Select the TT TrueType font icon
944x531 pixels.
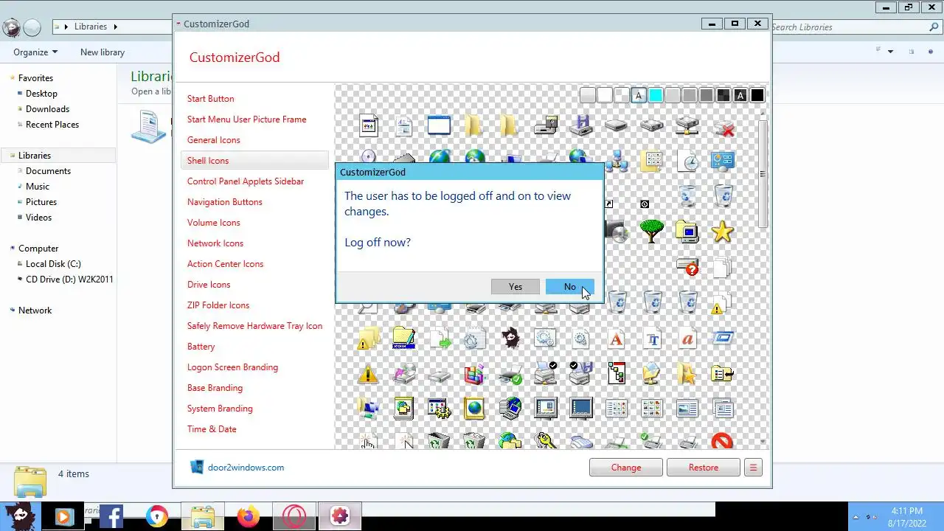coord(651,338)
